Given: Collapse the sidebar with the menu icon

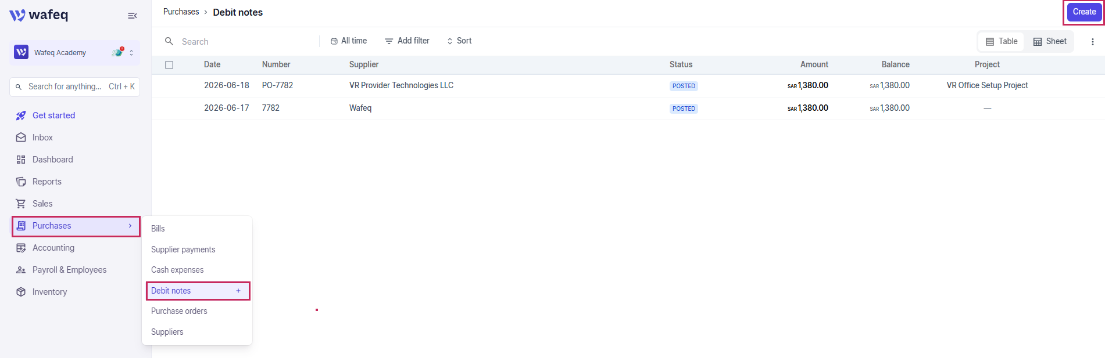Looking at the screenshot, I should 132,16.
